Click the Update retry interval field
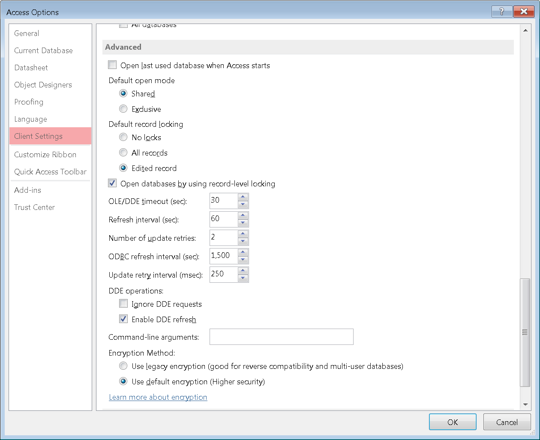 click(224, 274)
